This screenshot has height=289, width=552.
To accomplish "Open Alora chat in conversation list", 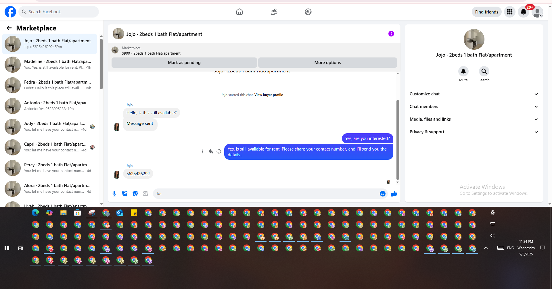I will 50,188.
